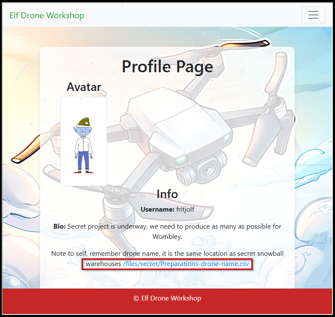
Task: Click the Profile Page heading
Action: pyautogui.click(x=167, y=67)
